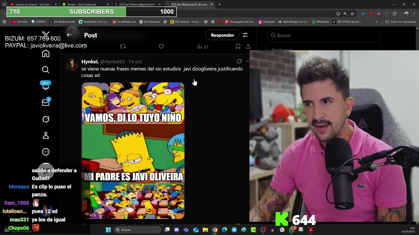
Task: Open HynkeL's avatar profile
Action: pos(72,64)
